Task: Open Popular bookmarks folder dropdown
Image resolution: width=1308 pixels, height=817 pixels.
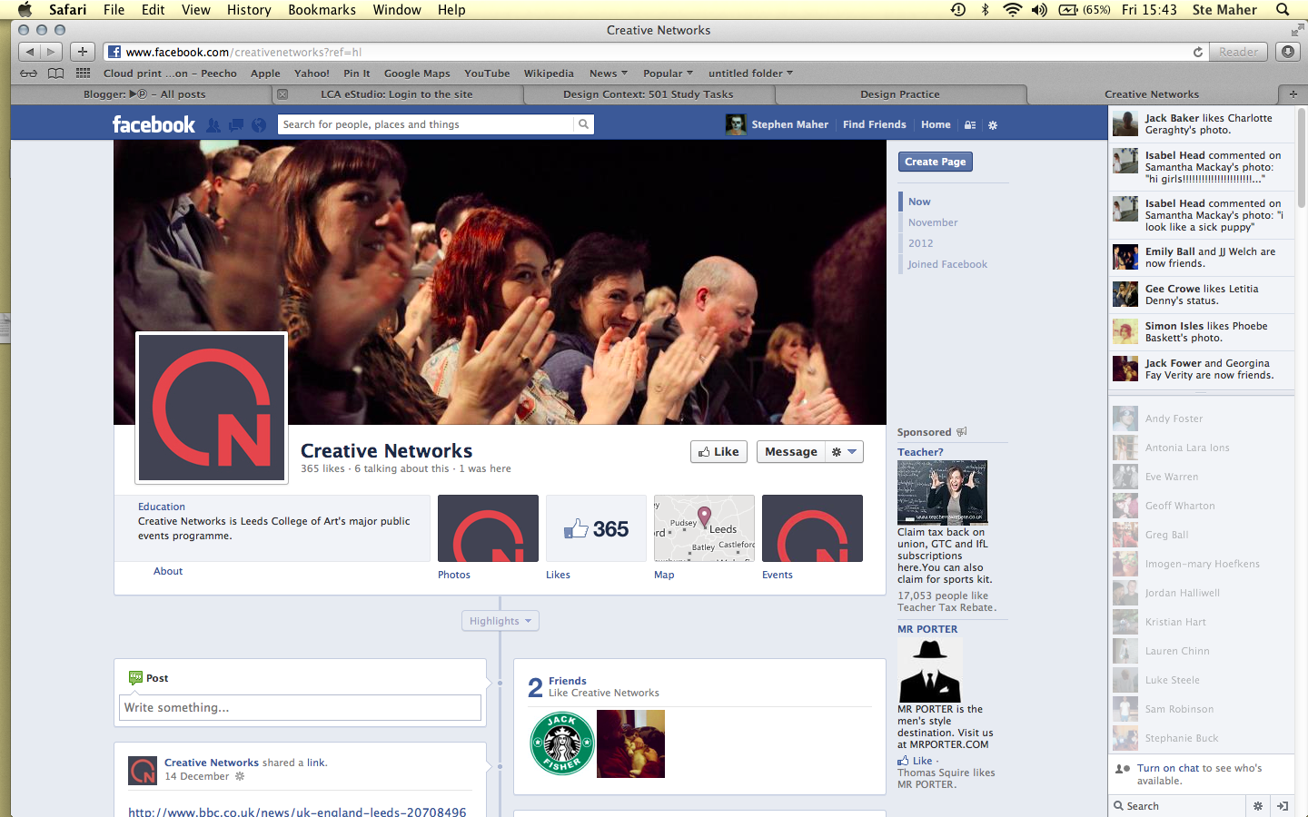Action: (x=668, y=74)
